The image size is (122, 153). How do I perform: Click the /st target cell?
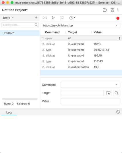pyautogui.click(x=69, y=38)
